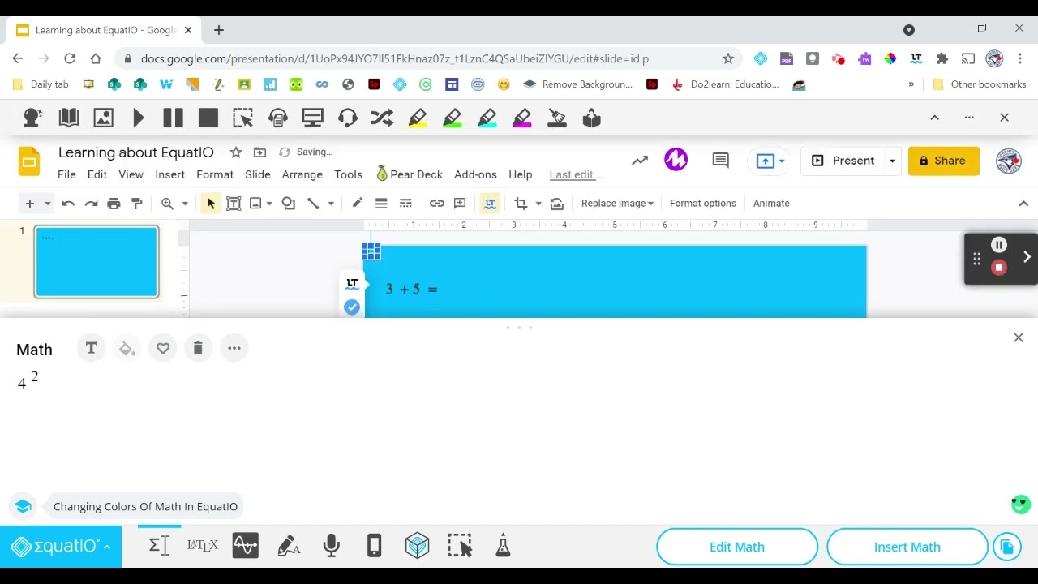Open the Replace image dropdown

(617, 204)
